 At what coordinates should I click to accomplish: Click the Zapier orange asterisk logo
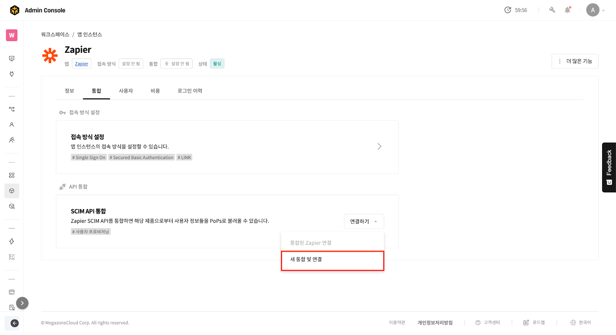[50, 56]
